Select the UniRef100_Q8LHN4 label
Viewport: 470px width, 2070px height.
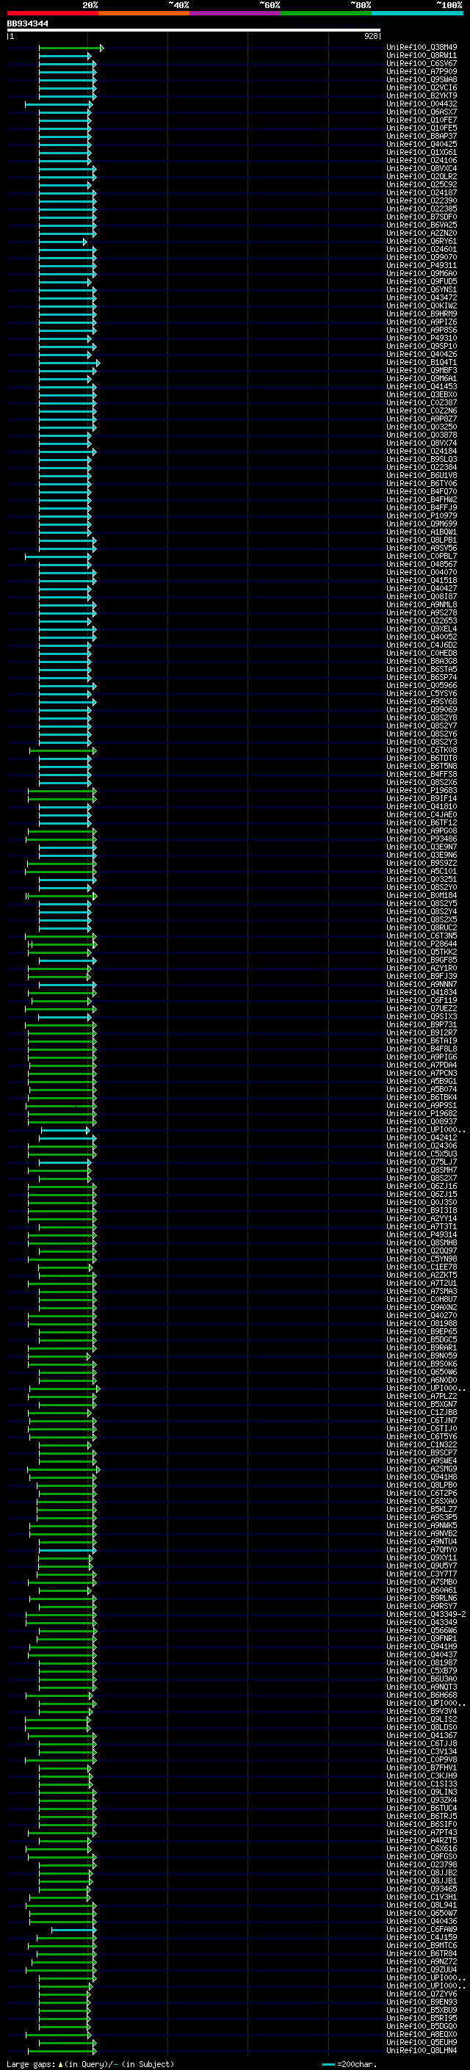[x=422, y=2050]
